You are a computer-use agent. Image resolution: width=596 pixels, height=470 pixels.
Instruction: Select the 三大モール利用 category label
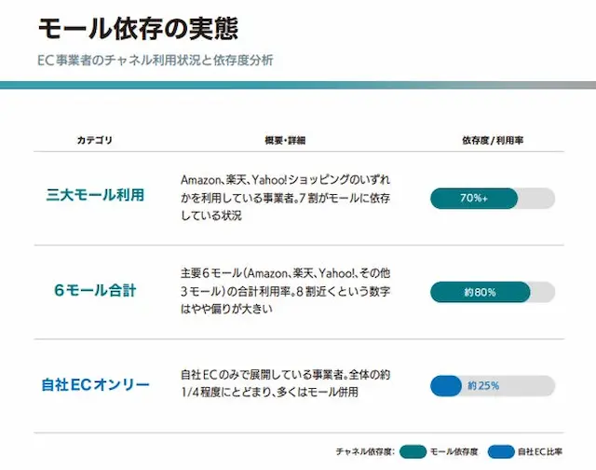96,196
